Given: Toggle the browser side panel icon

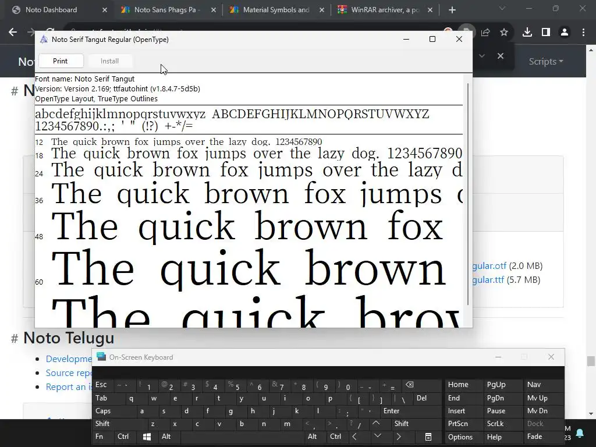Looking at the screenshot, I should 546,33.
